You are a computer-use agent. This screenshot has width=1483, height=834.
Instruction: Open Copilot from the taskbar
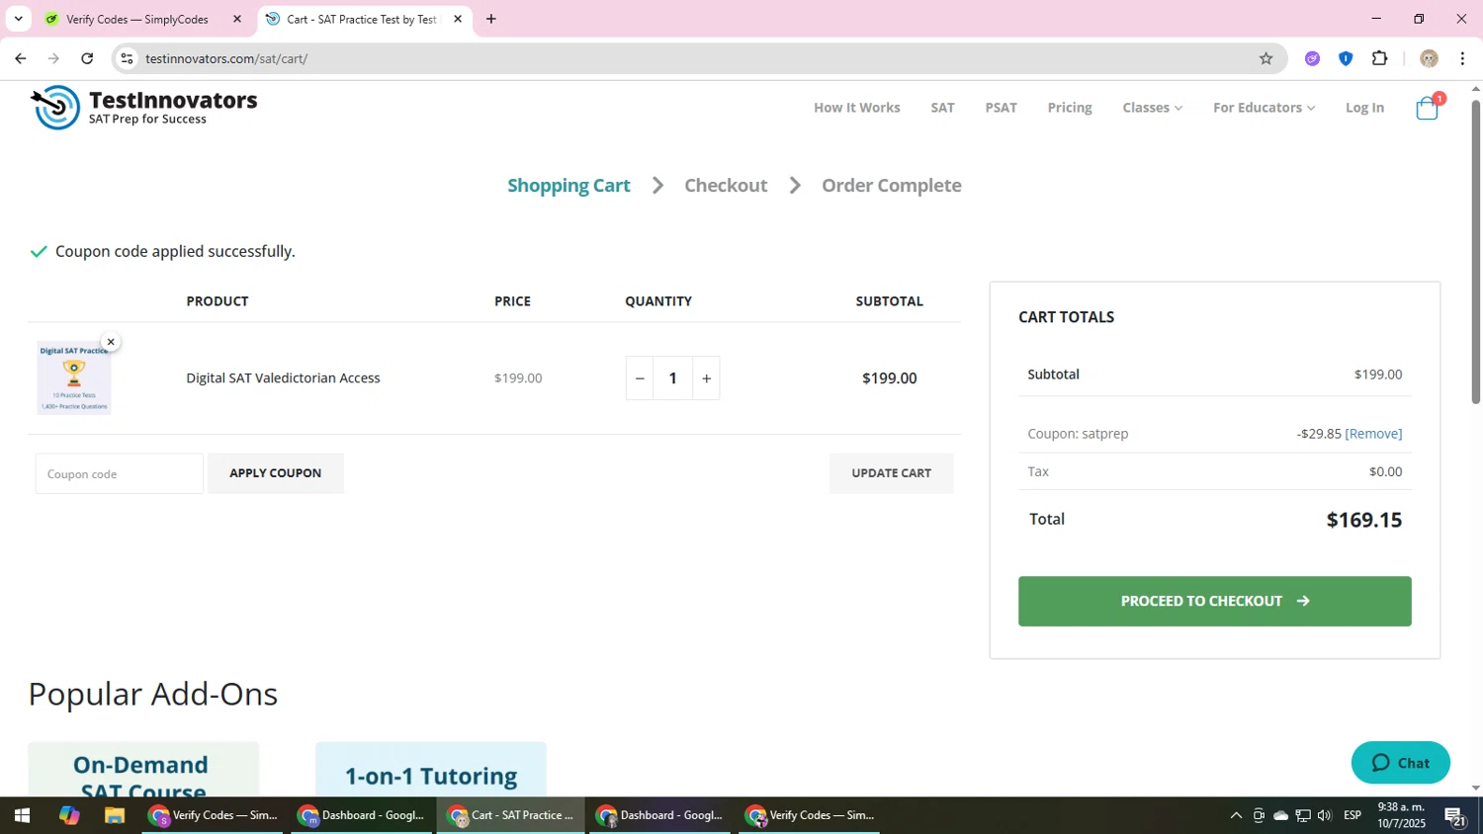(x=68, y=816)
